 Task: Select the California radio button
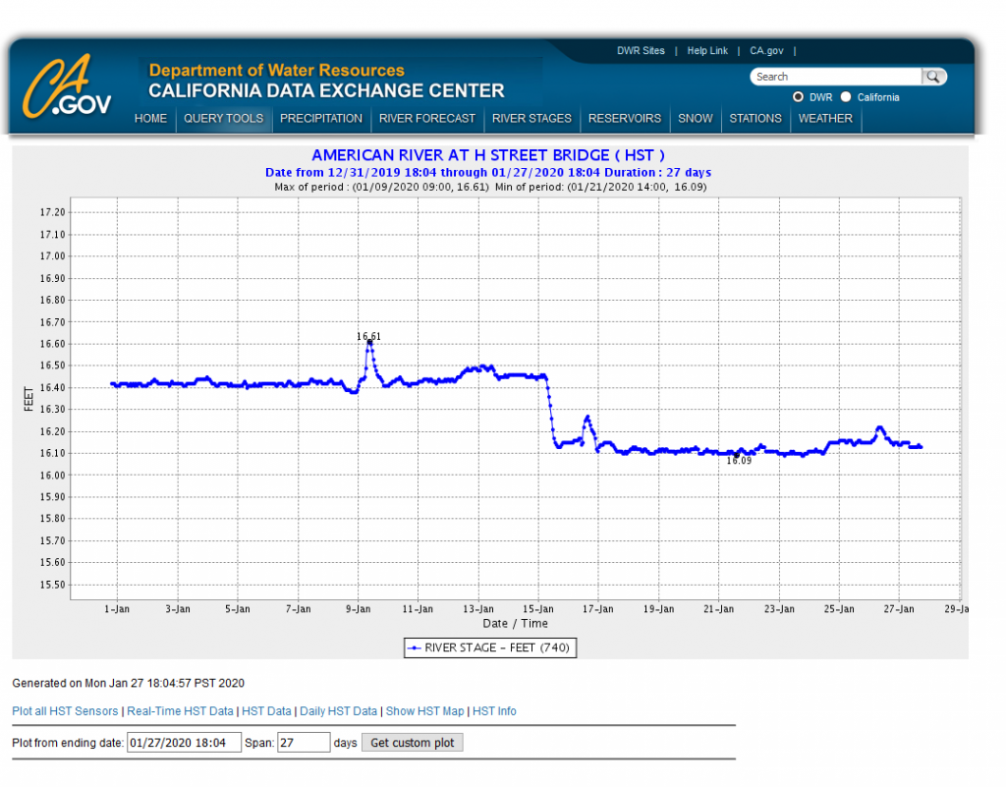pyautogui.click(x=846, y=97)
